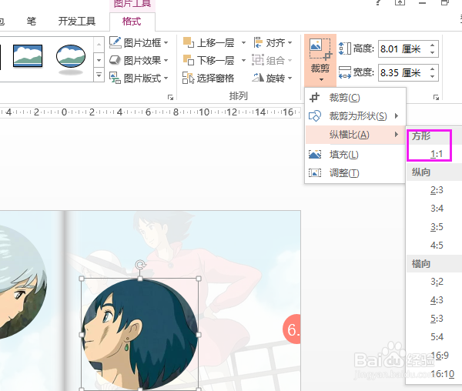Click the Align (对齐) icon
462x391 pixels.
click(258, 42)
